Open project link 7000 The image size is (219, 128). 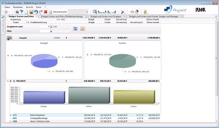click(x=15, y=121)
